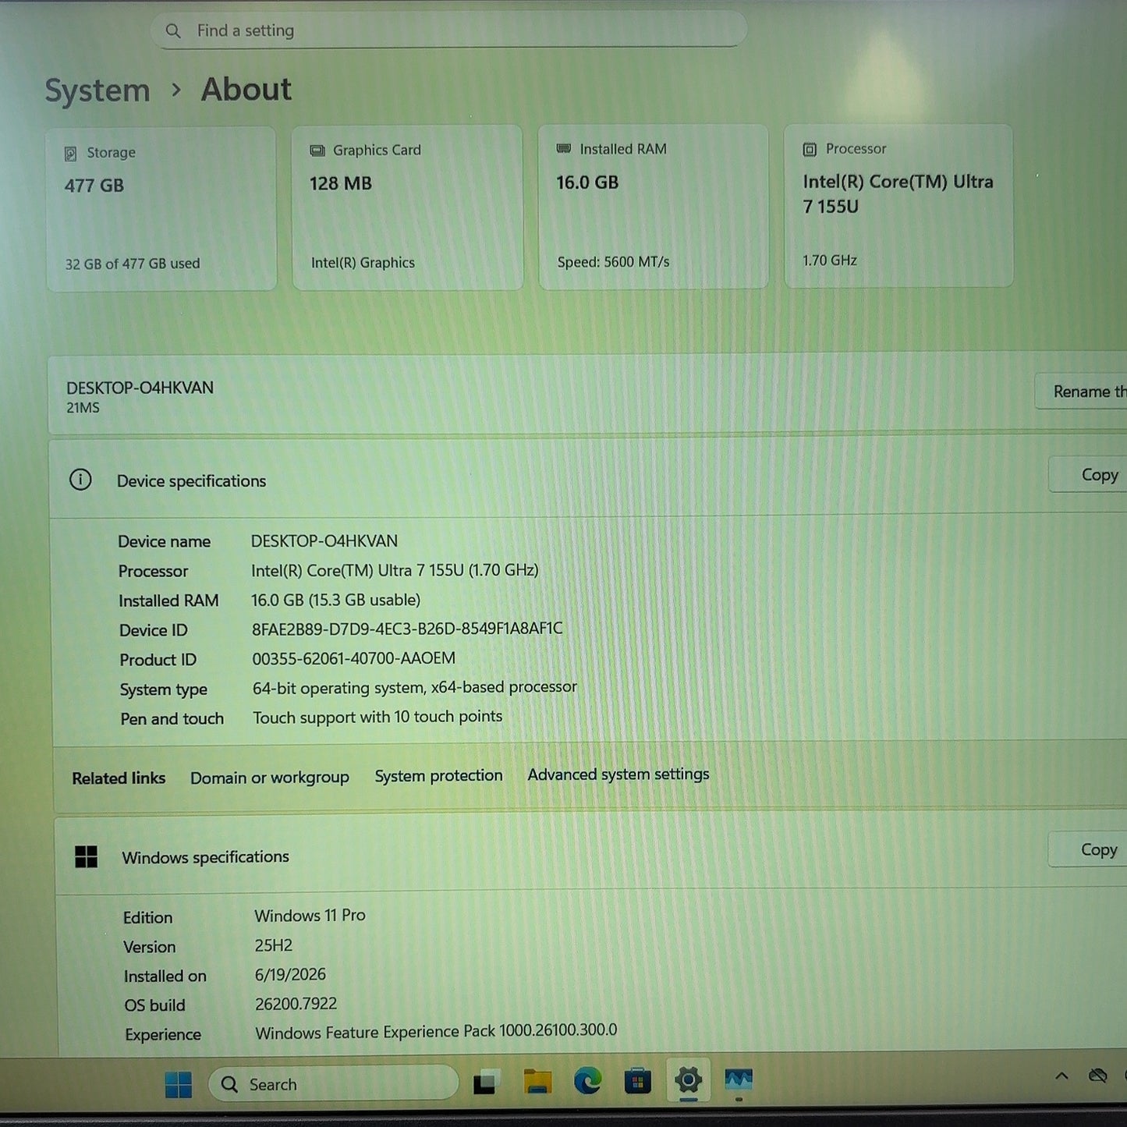Click the Graphics Card monitor icon

[317, 151]
